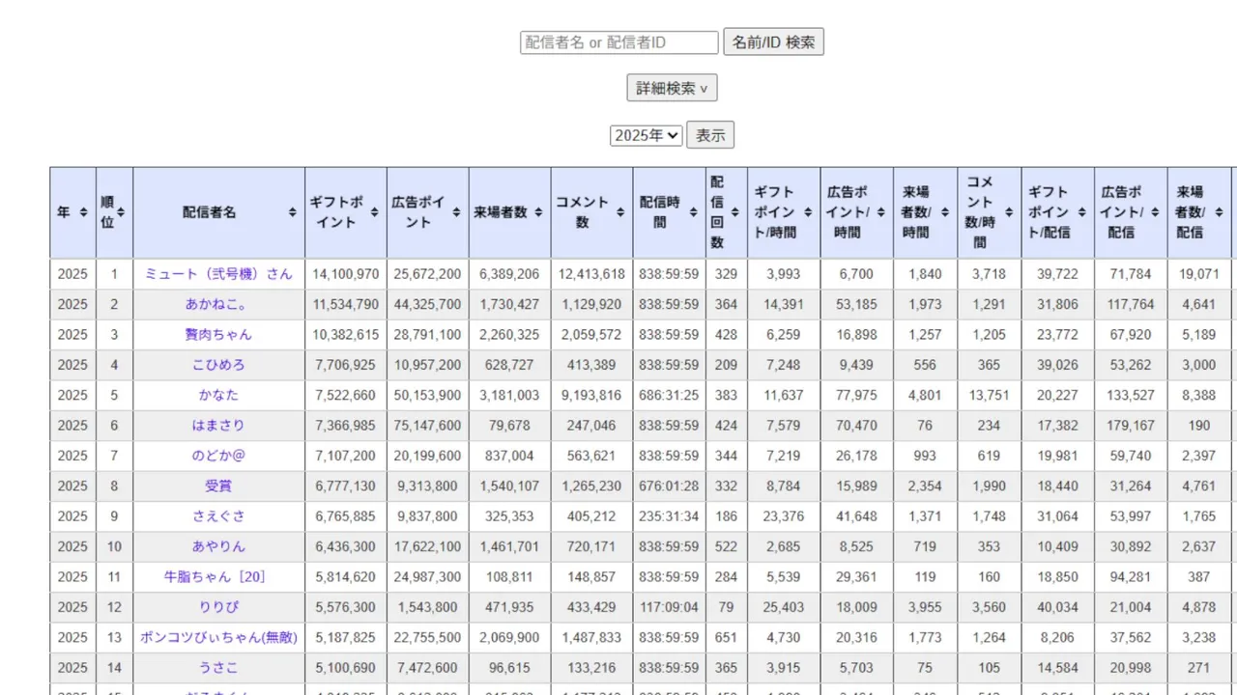Click the 配信者名 or 配信者ID search field
This screenshot has width=1237, height=695.
click(618, 42)
